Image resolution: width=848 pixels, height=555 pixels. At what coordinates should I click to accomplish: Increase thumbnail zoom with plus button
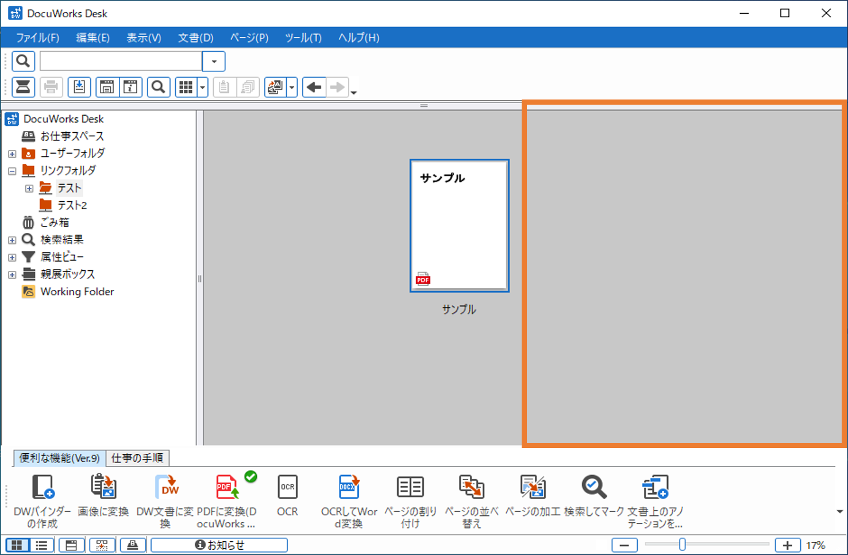pos(787,545)
